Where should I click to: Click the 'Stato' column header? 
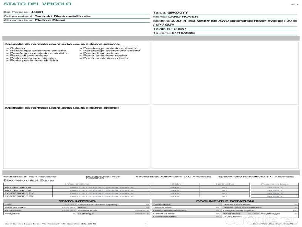tap(175, 184)
